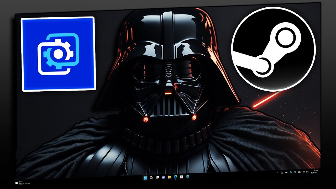Screen dimensions: 336x189
Task: Click the USB safely remove hardware icon
Action: 282,173
